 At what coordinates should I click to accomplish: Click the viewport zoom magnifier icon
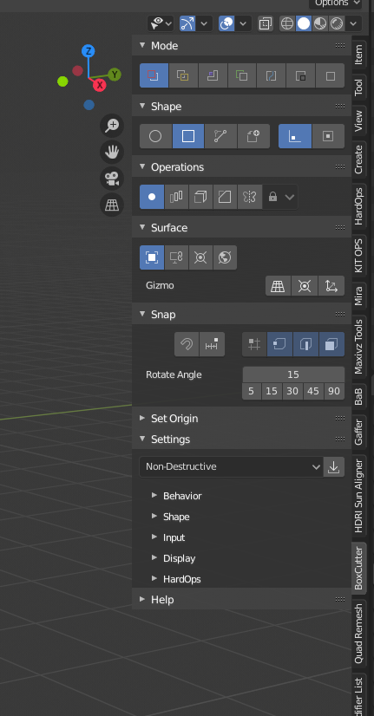tap(112, 125)
